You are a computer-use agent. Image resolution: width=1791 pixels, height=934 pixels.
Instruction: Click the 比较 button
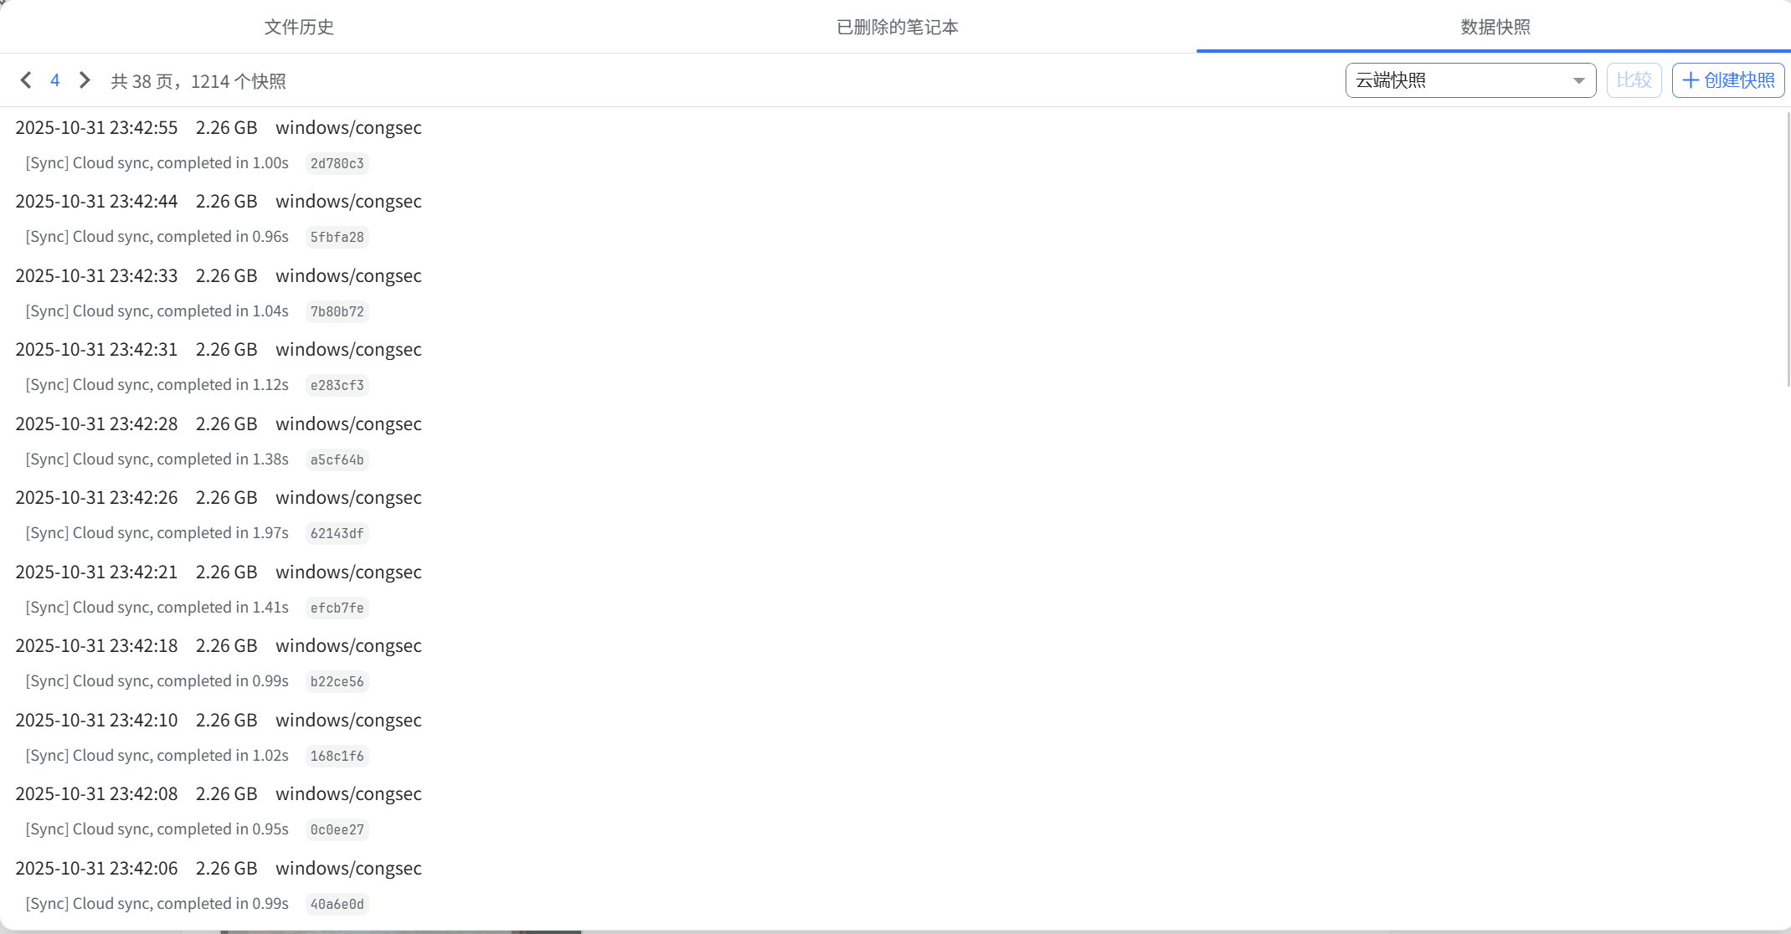[x=1634, y=80]
